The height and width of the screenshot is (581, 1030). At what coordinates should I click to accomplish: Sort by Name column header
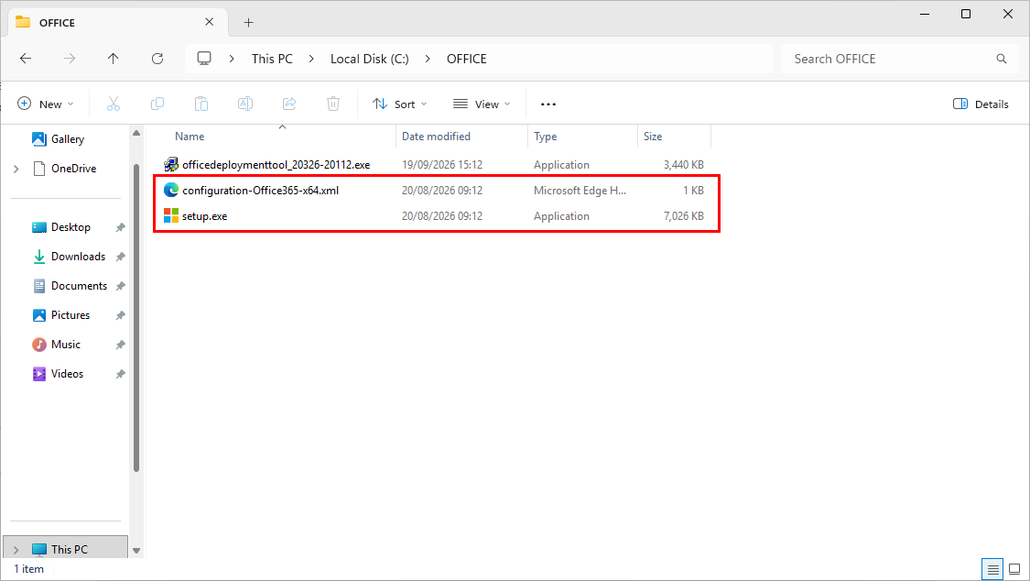coord(190,136)
